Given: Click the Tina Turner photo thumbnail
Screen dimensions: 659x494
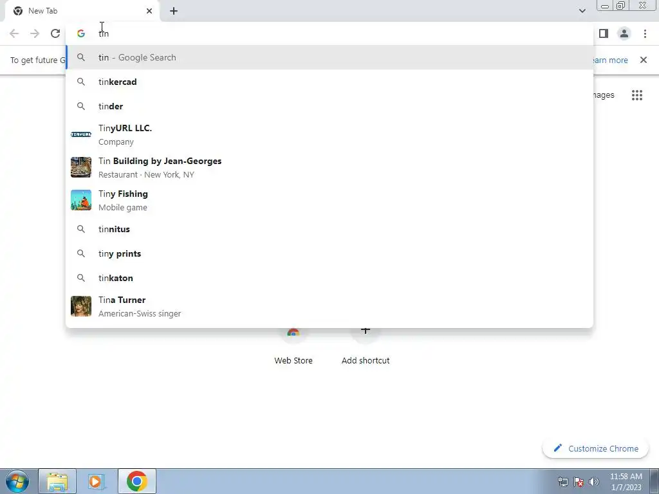Looking at the screenshot, I should point(81,306).
